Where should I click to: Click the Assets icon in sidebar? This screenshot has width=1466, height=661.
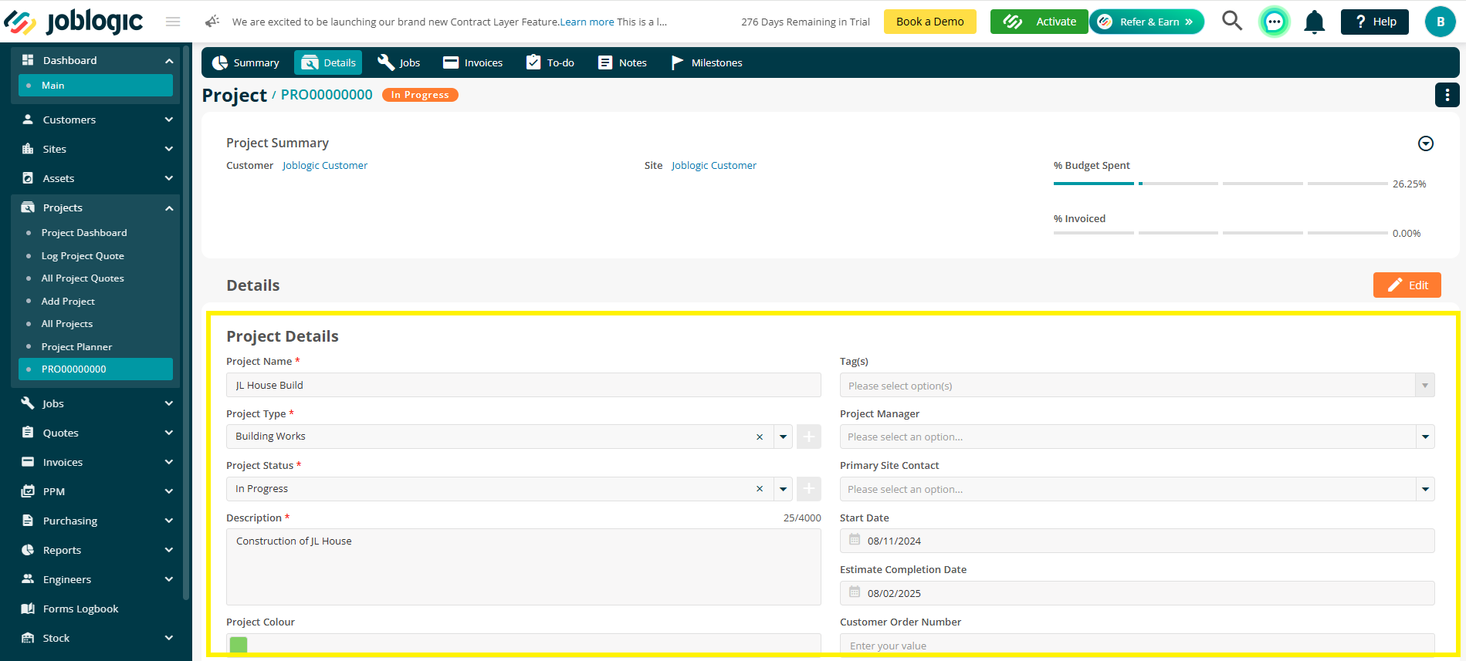28,178
